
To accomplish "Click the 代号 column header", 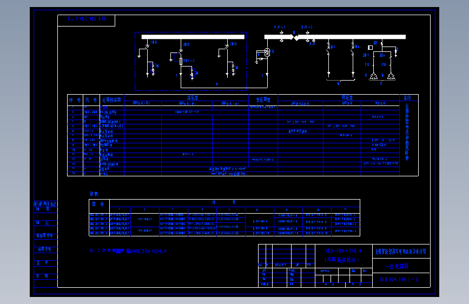I will coord(91,100).
